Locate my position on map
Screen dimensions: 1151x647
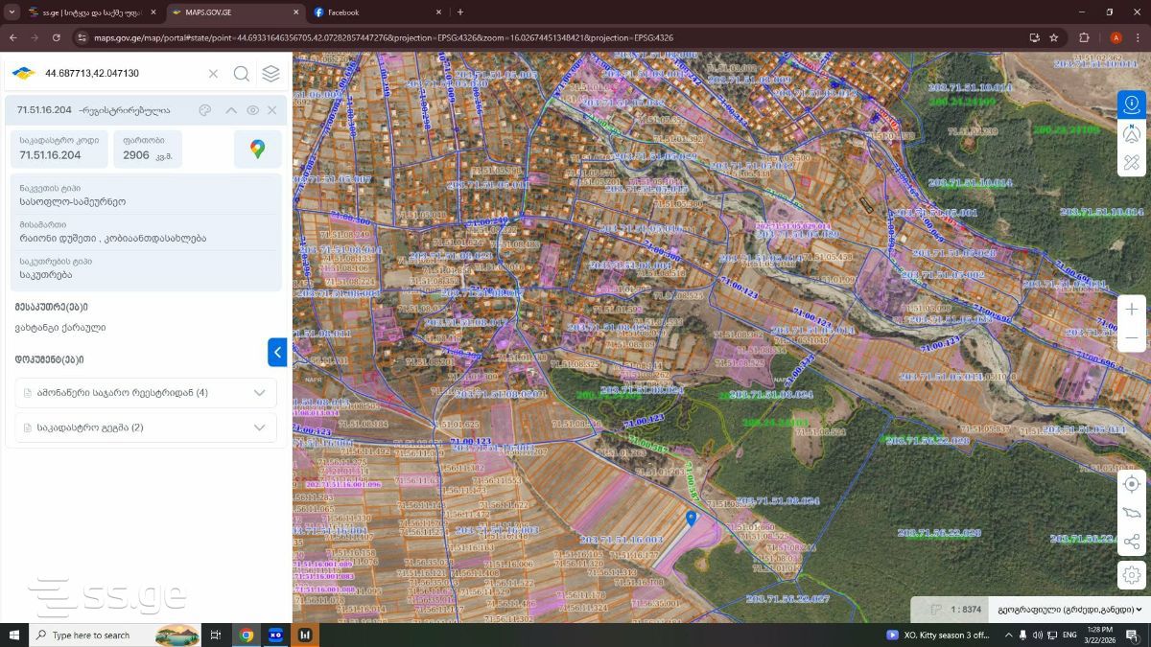coord(1132,484)
